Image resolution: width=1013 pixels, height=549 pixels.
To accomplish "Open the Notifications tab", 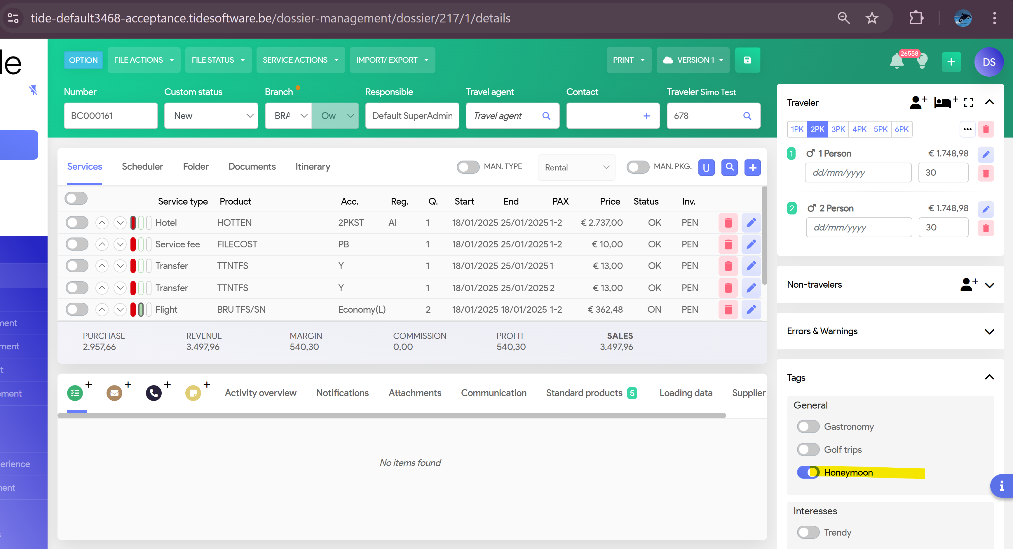I will (x=342, y=393).
